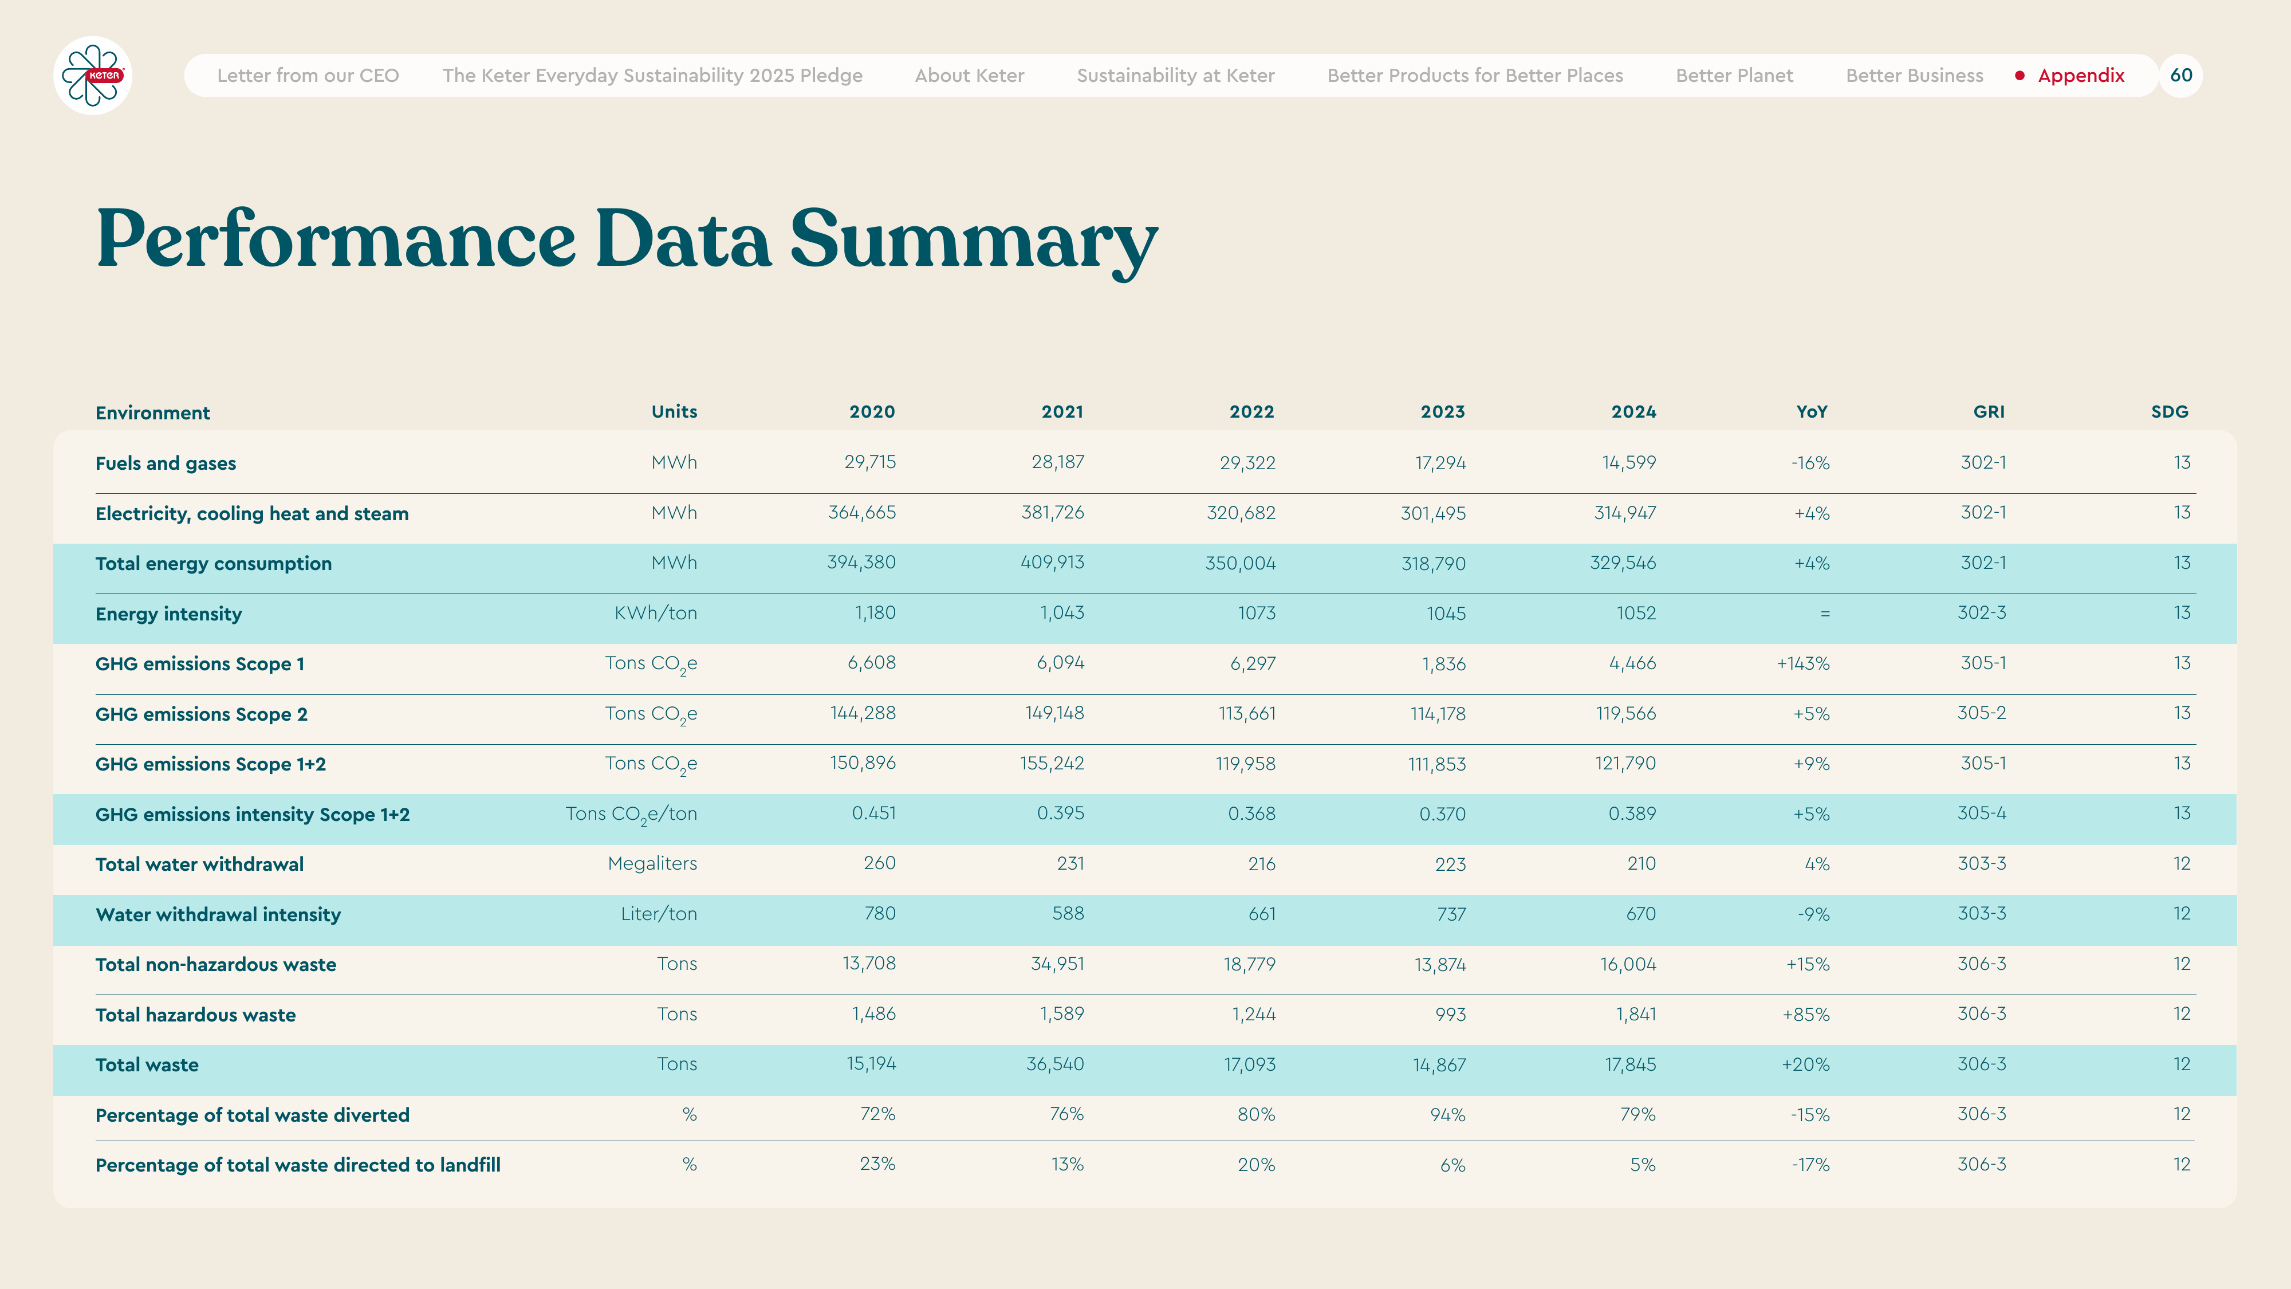Select the 2024 value 329,546
Viewport: 2291px width, 1289px height.
[1623, 563]
